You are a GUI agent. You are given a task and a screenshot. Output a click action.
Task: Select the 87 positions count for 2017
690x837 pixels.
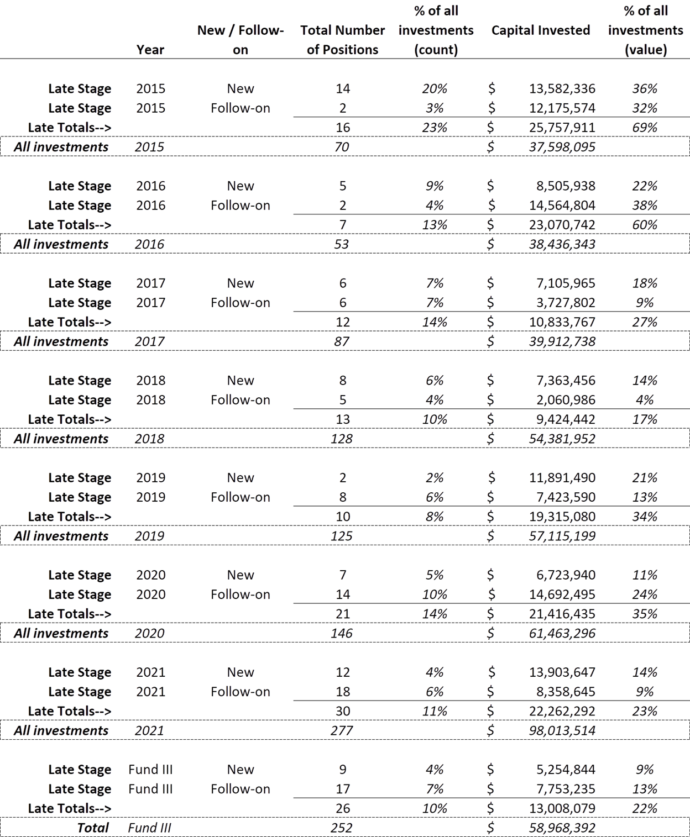[342, 341]
